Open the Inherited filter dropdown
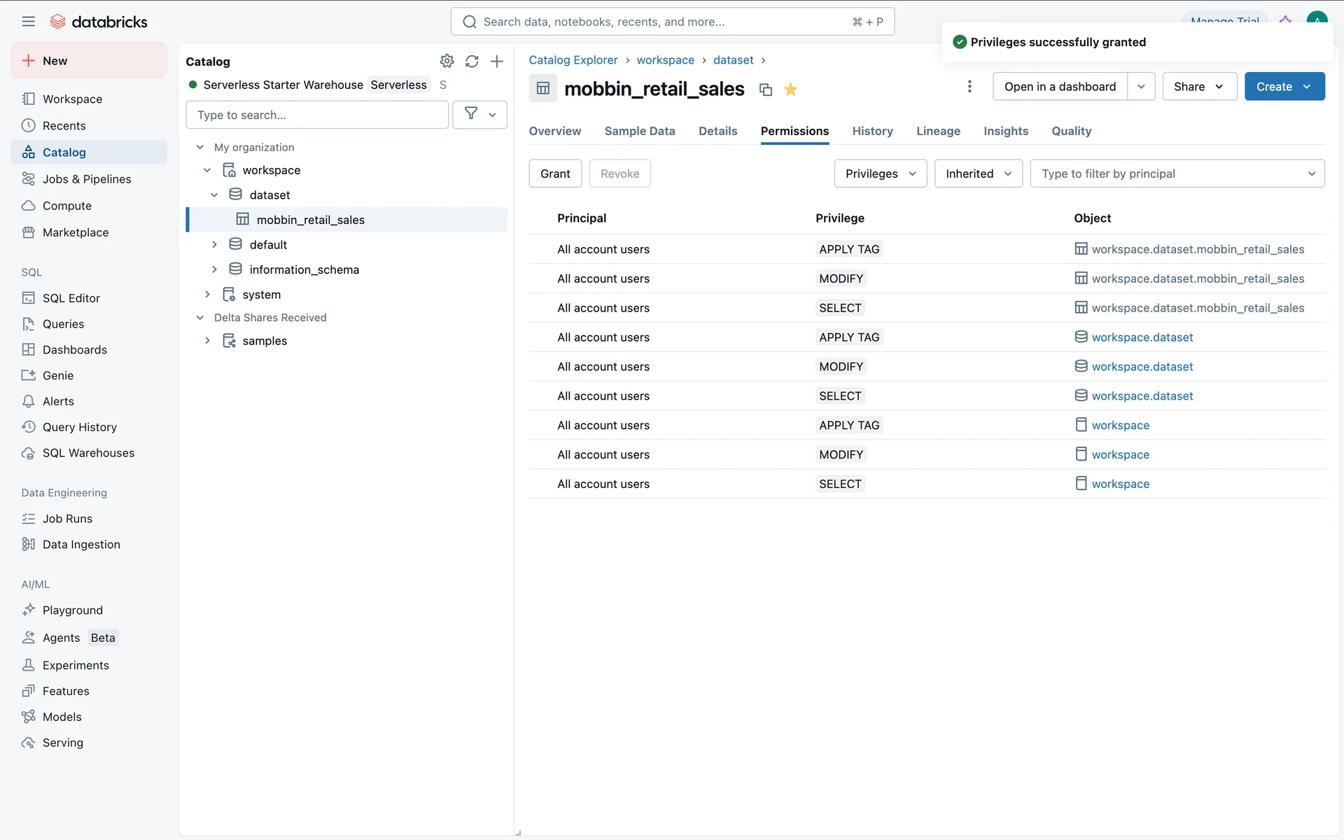This screenshot has height=840, width=1344. tap(978, 174)
